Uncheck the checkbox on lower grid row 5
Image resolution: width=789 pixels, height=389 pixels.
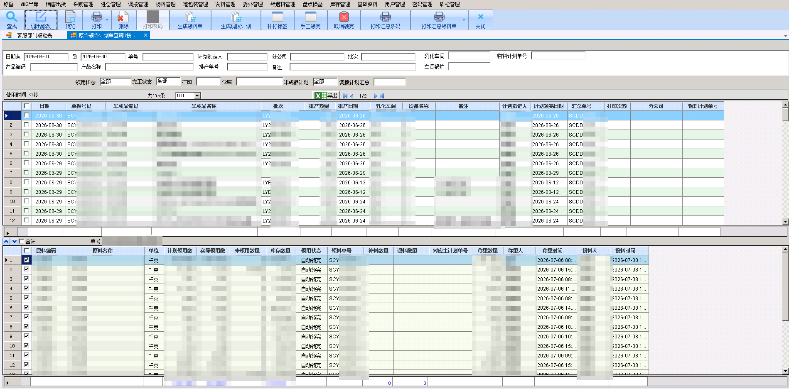[x=27, y=298]
